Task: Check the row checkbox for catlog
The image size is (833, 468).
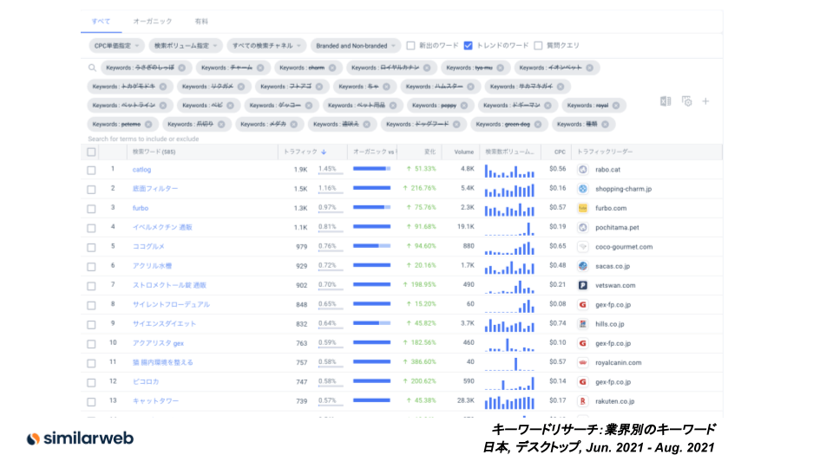Action: [x=91, y=170]
